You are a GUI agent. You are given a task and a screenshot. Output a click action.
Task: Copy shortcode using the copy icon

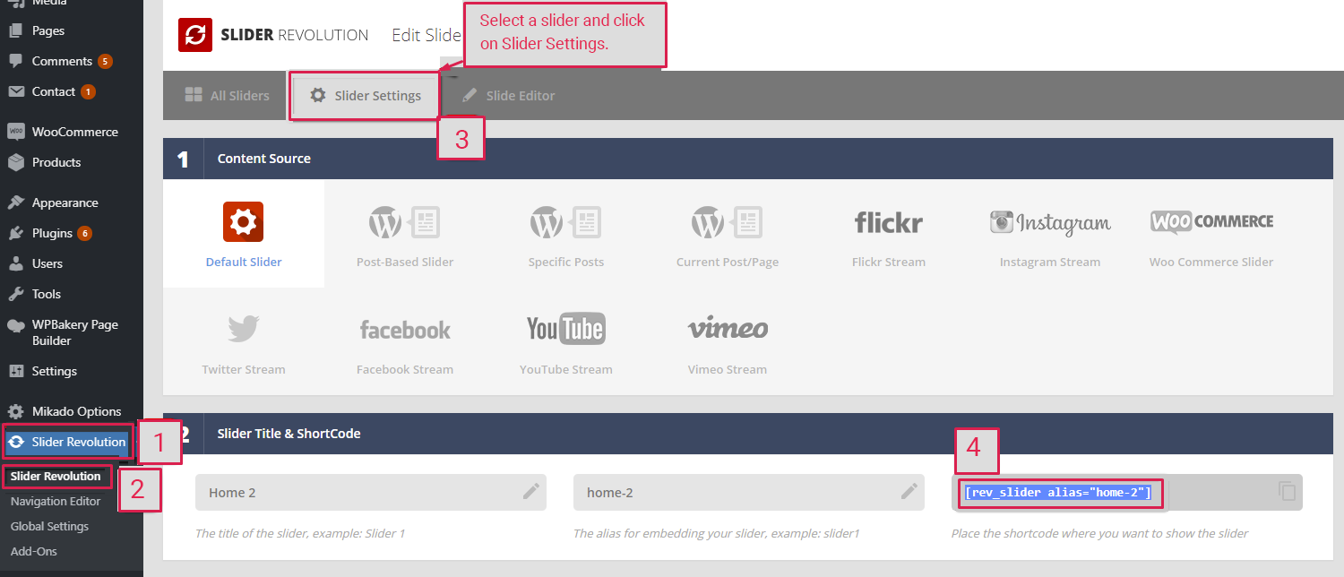pyautogui.click(x=1287, y=491)
